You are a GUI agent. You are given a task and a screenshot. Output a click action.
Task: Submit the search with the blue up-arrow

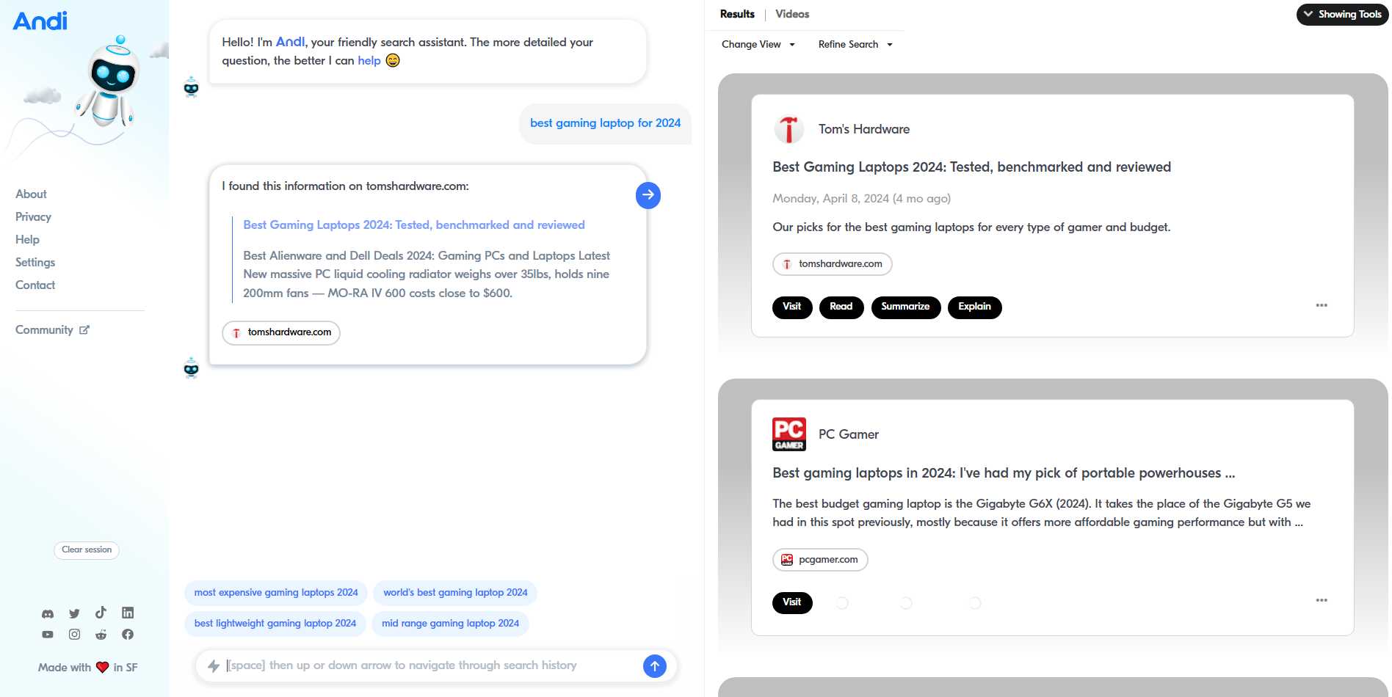(x=655, y=666)
